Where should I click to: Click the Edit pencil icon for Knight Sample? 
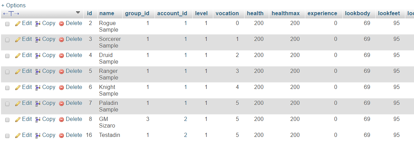(x=18, y=87)
